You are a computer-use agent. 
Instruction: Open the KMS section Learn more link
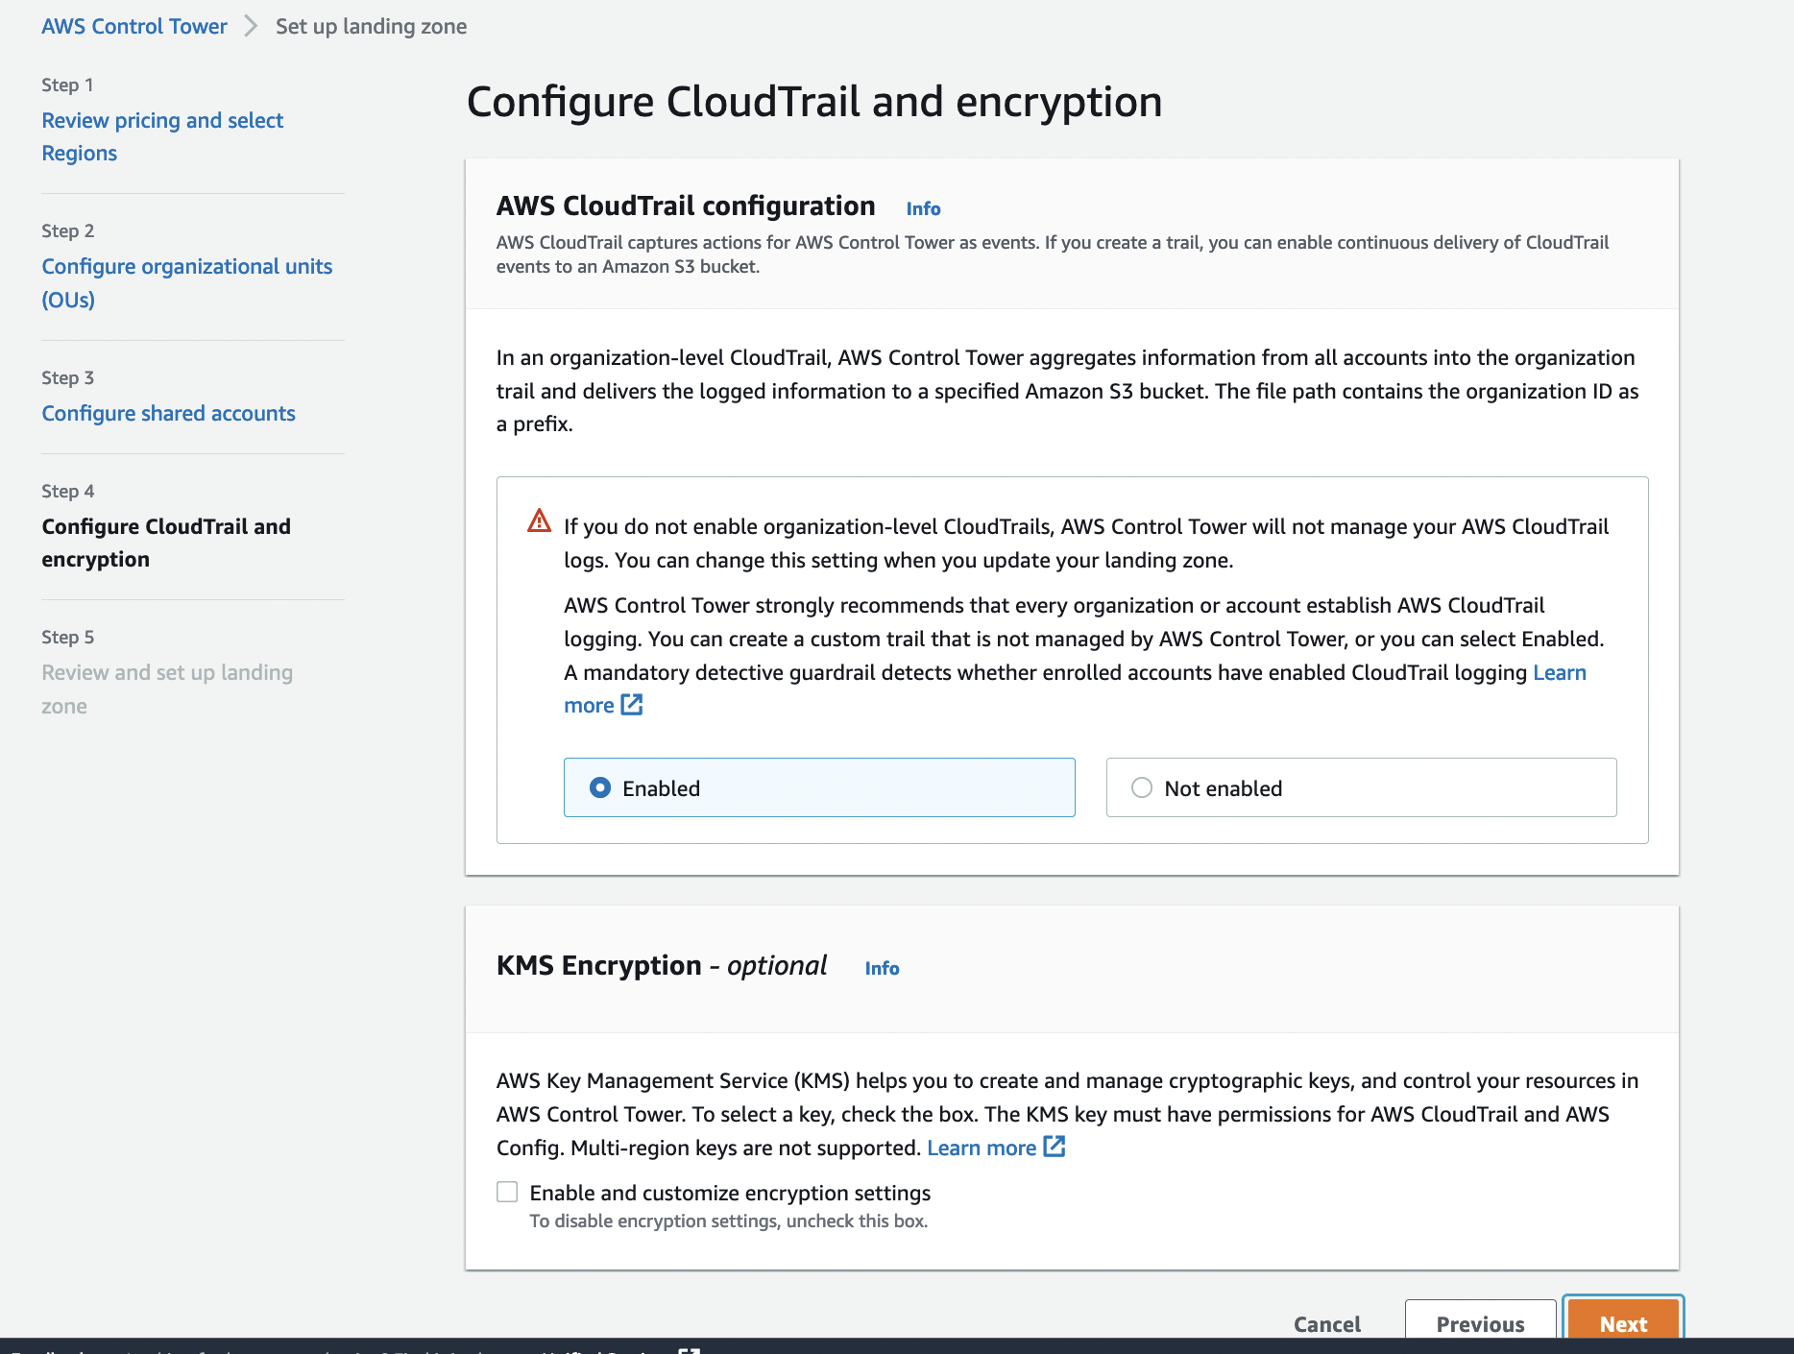(982, 1148)
